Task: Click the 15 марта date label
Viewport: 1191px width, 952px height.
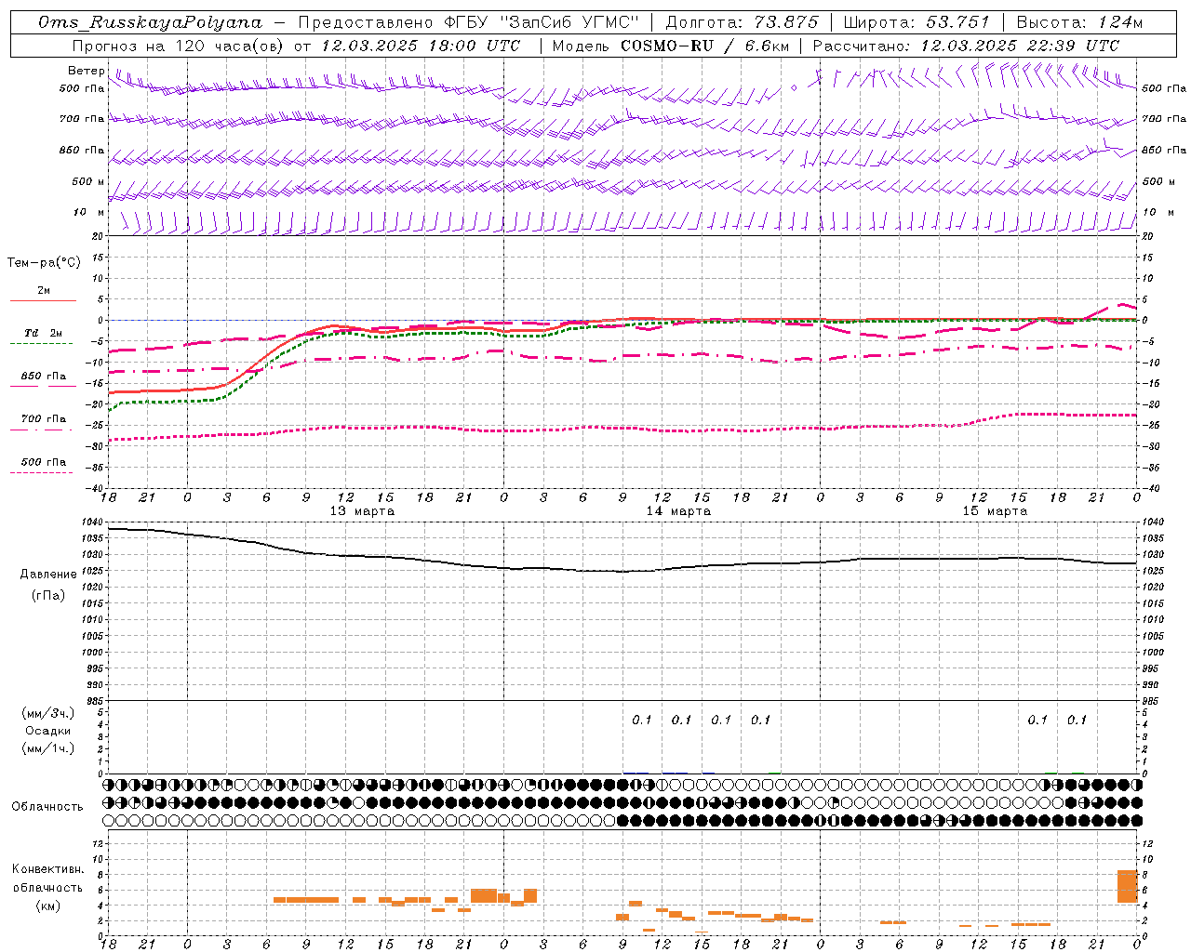Action: pyautogui.click(x=995, y=511)
